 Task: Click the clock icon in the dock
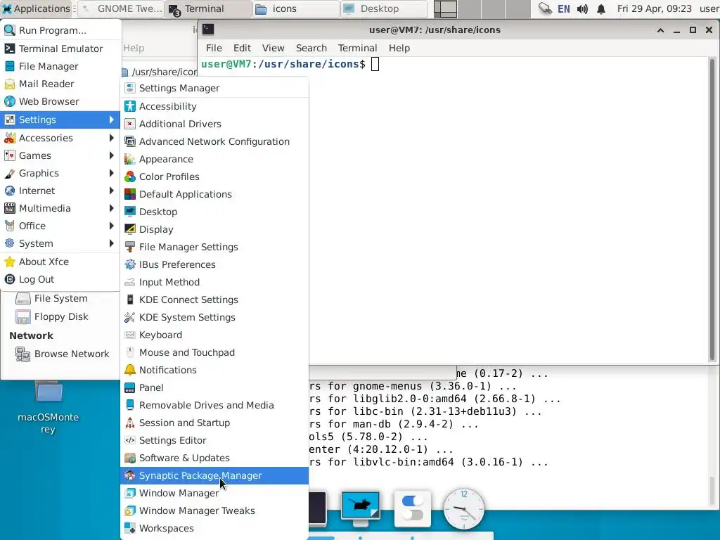click(464, 509)
